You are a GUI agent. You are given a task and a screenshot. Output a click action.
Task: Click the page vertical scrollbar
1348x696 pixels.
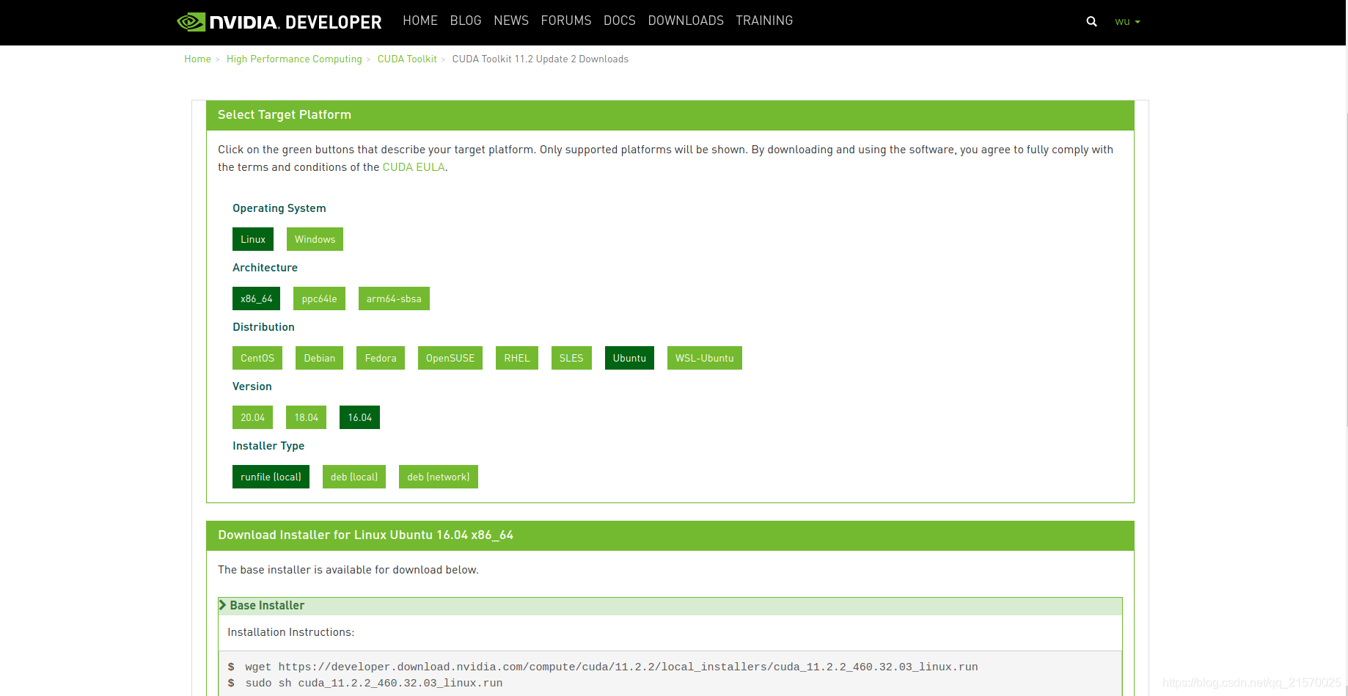(1347, 271)
